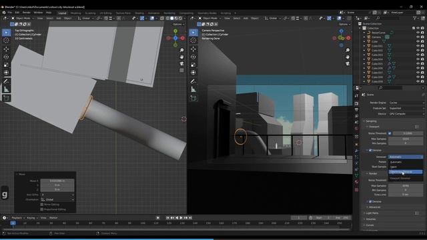Open the Modifiers wrench properties tab

click(356, 151)
